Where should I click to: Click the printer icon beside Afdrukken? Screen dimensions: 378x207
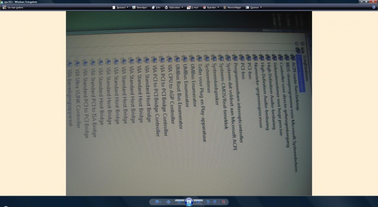click(166, 8)
